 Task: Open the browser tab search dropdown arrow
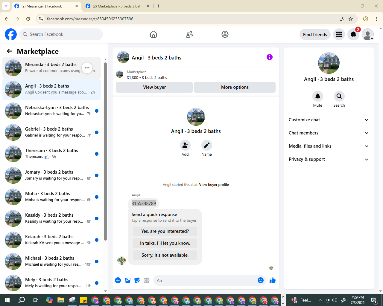pos(6,6)
